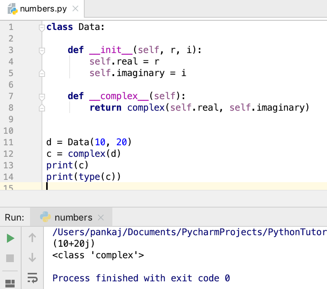
Task: Click the layout icon at bottom-left of Run panel
Action: (x=10, y=283)
